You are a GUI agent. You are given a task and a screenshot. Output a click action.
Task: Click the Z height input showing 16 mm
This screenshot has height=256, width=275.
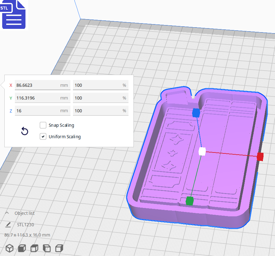pyautogui.click(x=43, y=111)
